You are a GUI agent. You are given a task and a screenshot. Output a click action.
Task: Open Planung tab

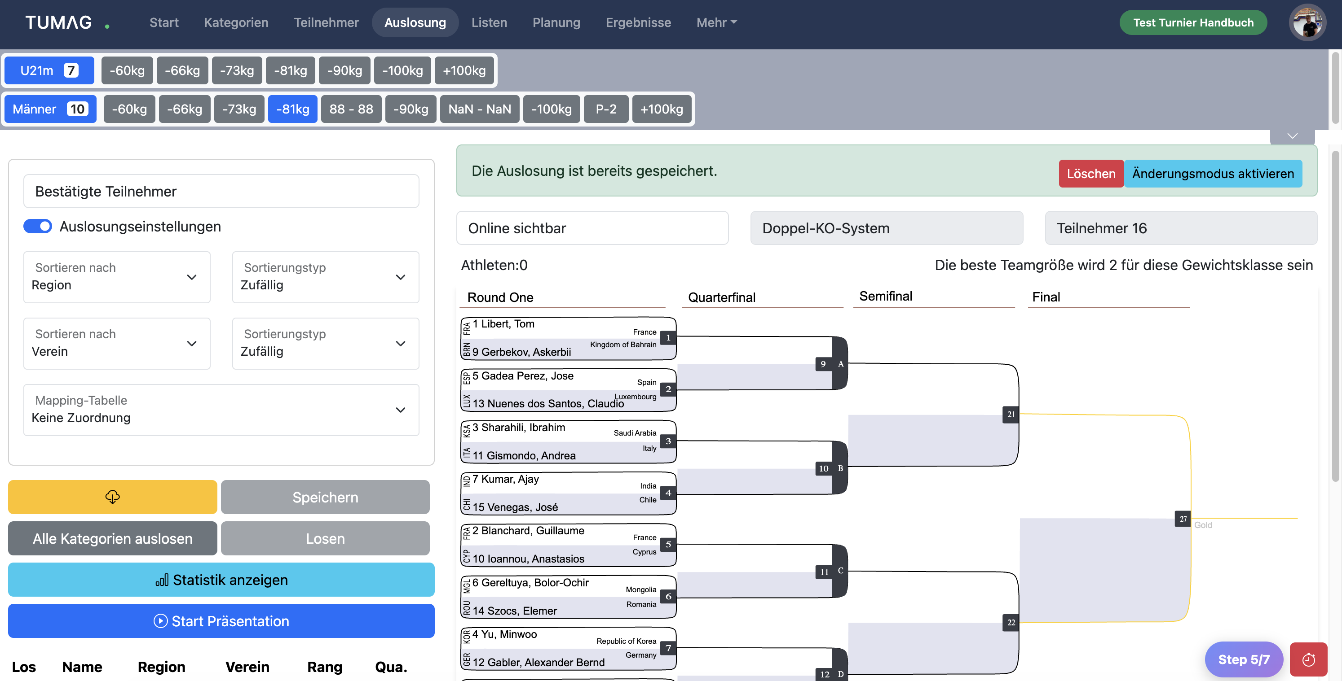(556, 22)
